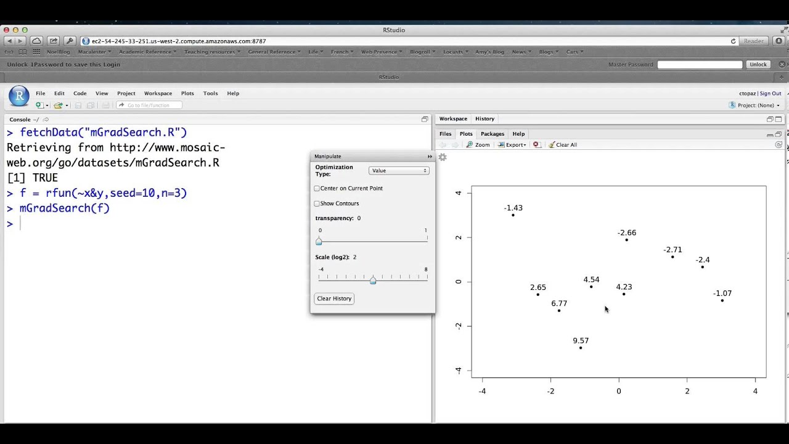Expand General Reference bookmarks folder
Image resolution: width=789 pixels, height=444 pixels.
[x=274, y=52]
